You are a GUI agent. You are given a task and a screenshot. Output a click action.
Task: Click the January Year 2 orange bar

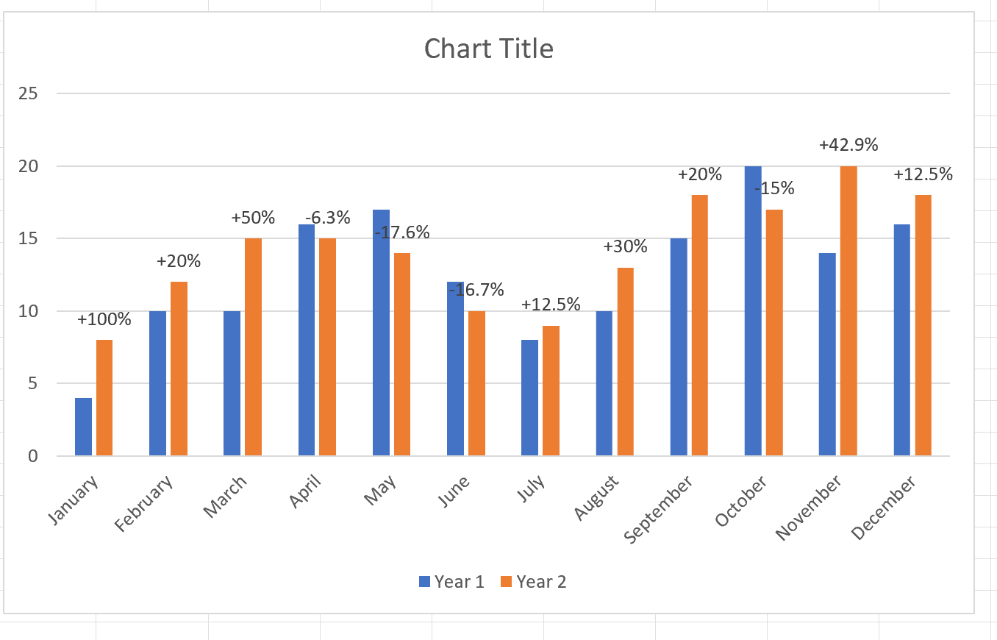(104, 397)
